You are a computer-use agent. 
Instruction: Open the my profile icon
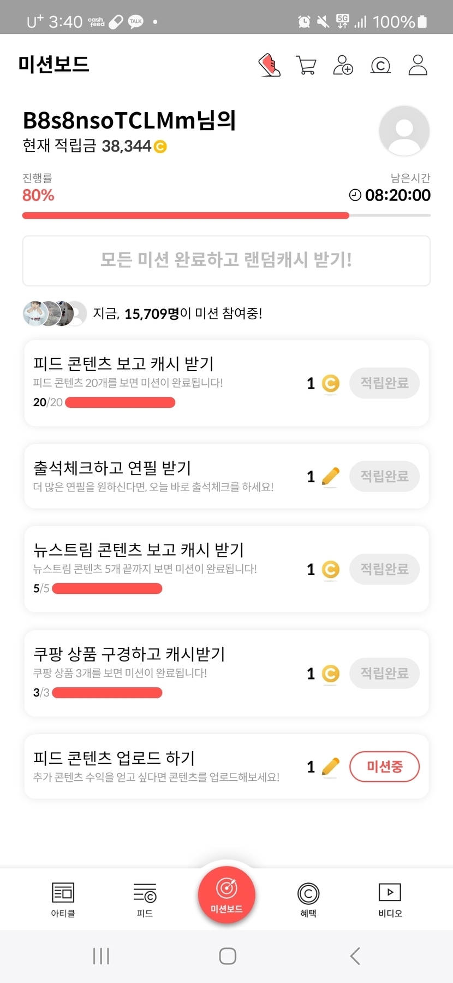418,65
